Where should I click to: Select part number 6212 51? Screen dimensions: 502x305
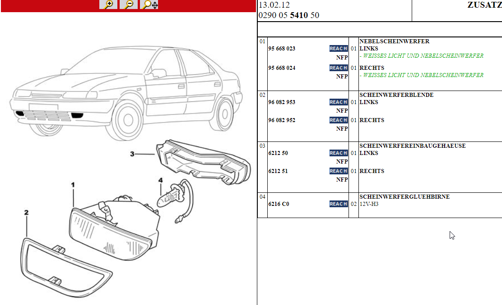[278, 171]
